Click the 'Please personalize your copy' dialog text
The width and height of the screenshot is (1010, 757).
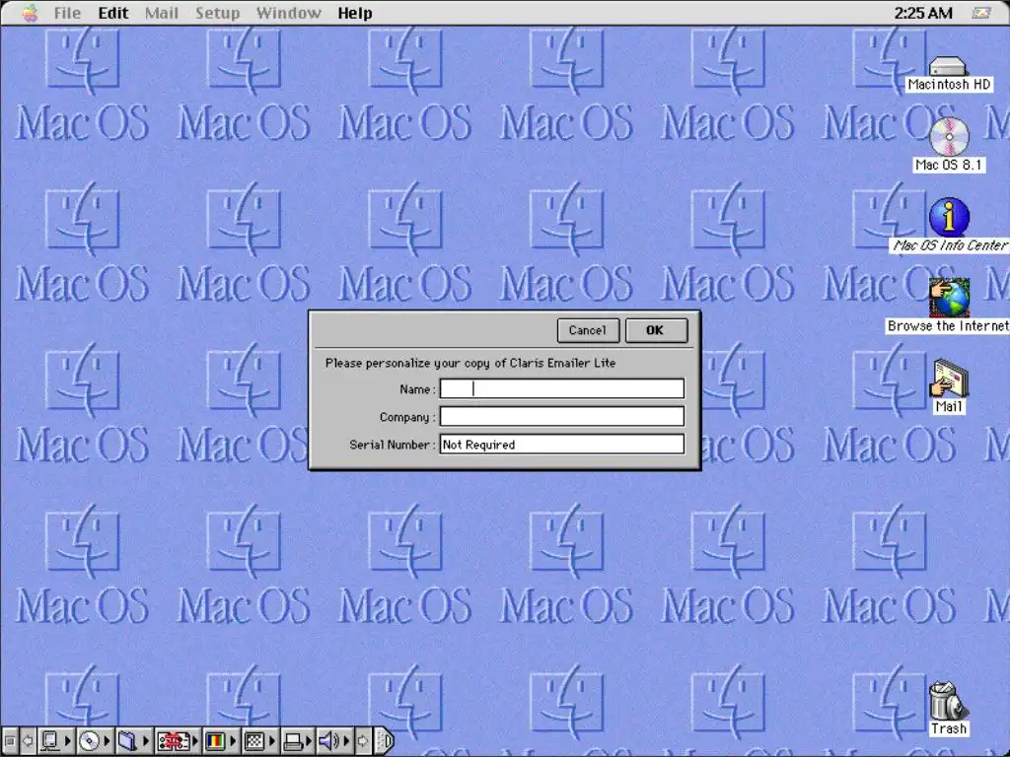pos(470,363)
